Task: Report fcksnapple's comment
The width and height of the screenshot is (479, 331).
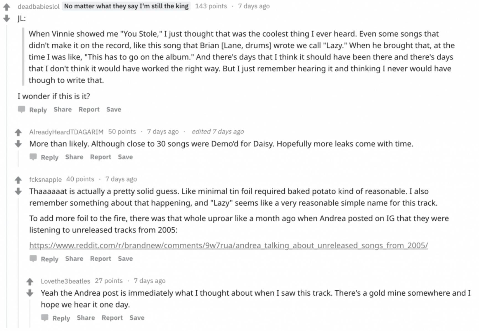Action: [101, 258]
